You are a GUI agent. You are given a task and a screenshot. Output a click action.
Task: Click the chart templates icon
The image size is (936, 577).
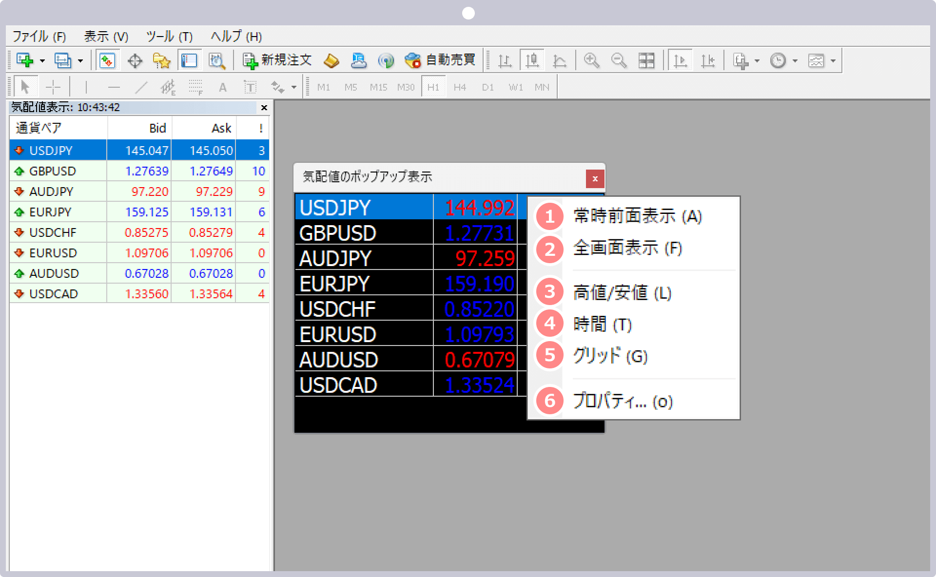click(x=816, y=60)
